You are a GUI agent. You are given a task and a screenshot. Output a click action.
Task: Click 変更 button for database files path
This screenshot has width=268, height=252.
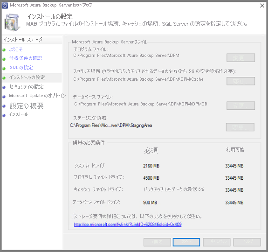[x=241, y=105]
